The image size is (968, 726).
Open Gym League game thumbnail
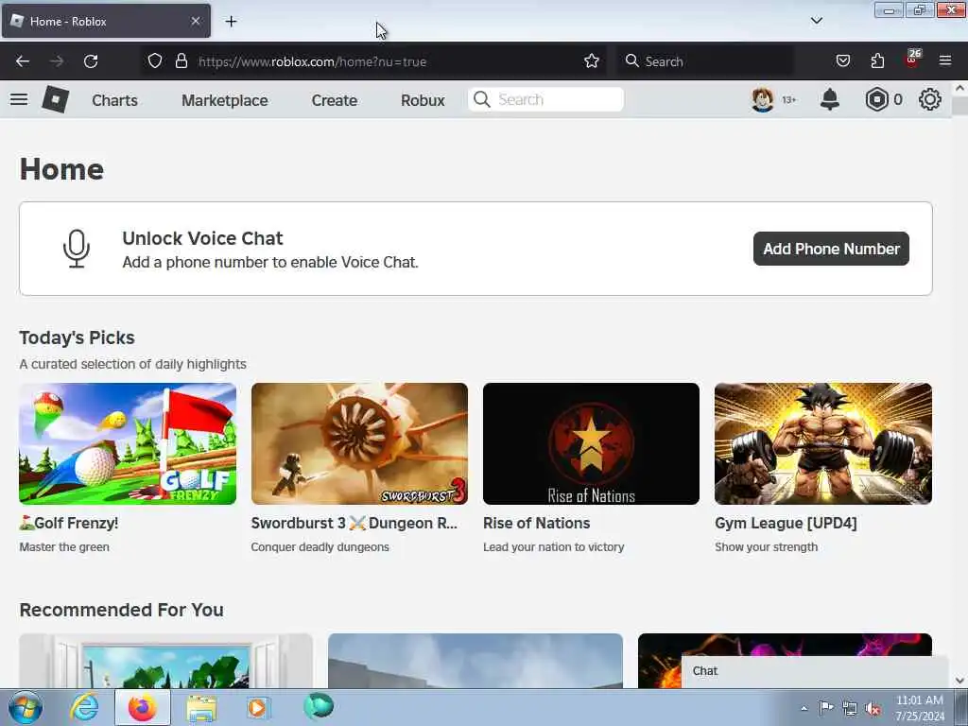point(823,443)
